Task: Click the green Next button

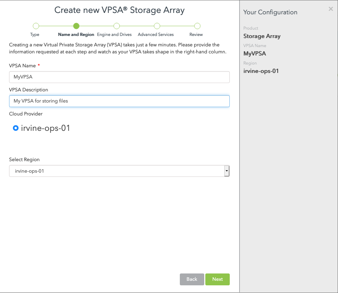Action: pyautogui.click(x=218, y=279)
